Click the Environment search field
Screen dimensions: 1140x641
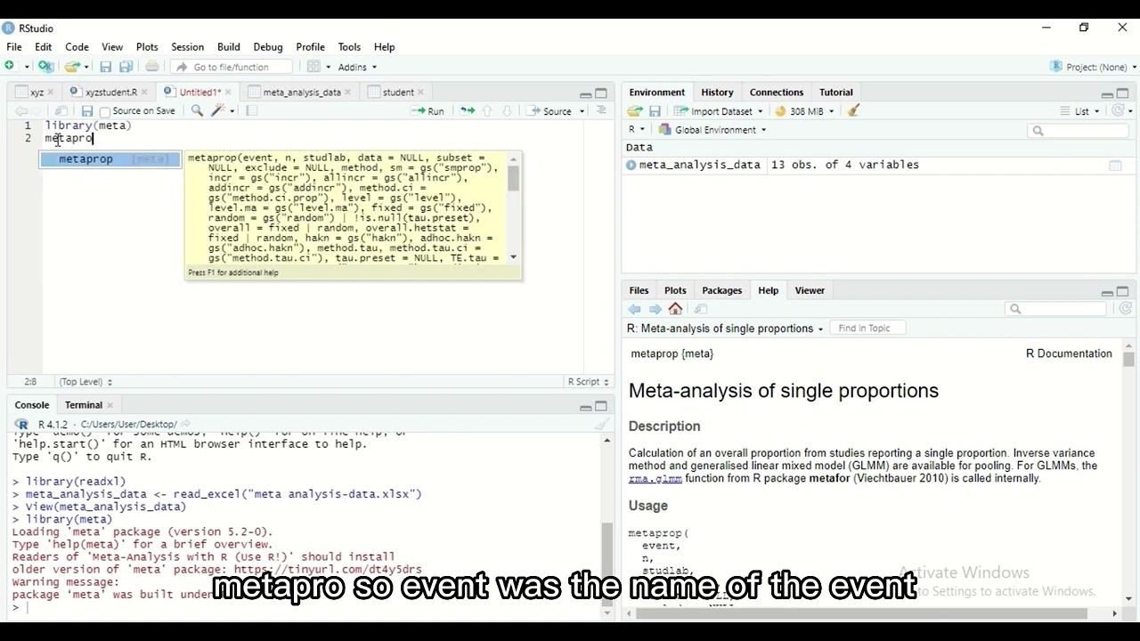tap(1079, 131)
